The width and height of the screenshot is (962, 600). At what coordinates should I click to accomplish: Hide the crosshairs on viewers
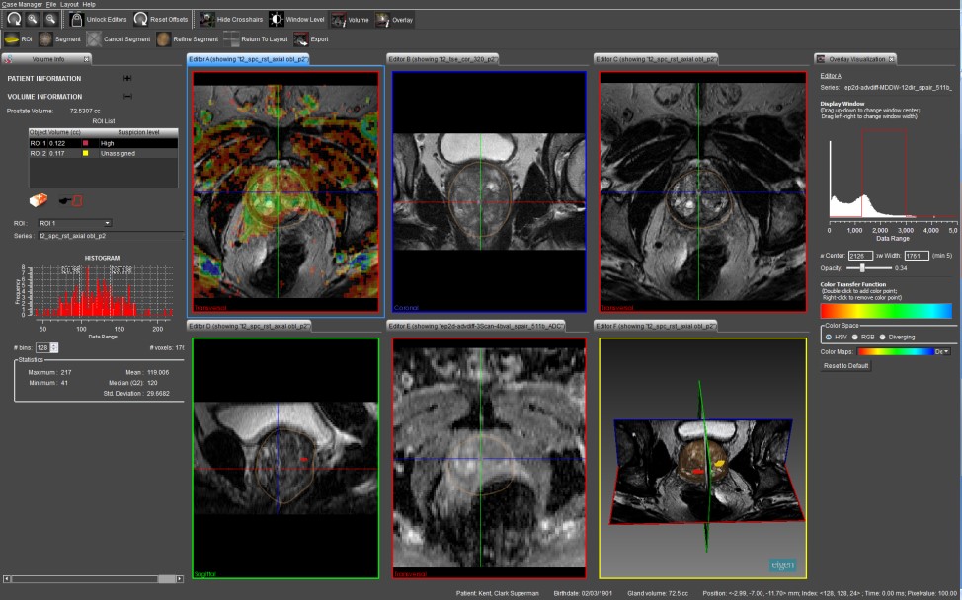[207, 19]
